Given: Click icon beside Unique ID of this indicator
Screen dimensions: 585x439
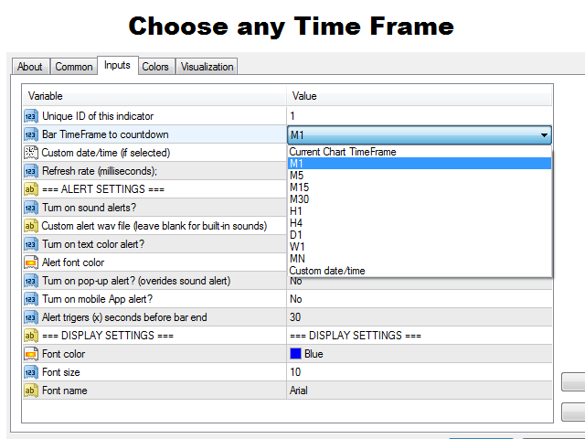Looking at the screenshot, I should click(31, 116).
